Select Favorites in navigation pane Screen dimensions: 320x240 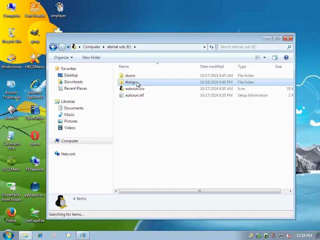[68, 69]
